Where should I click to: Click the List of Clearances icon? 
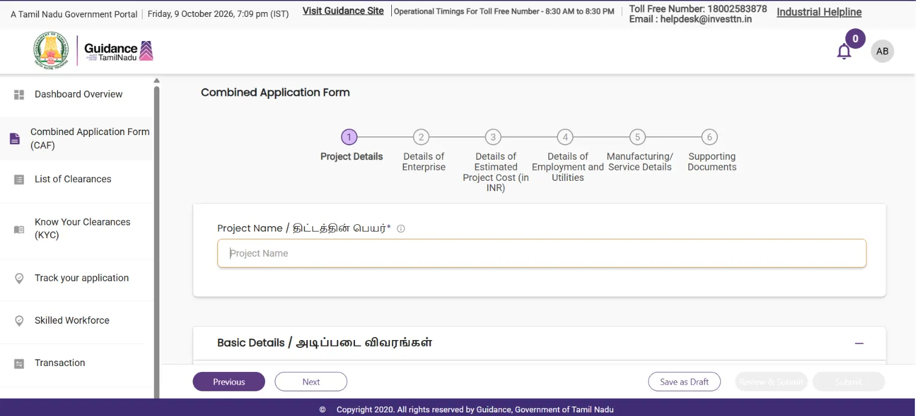pos(19,179)
